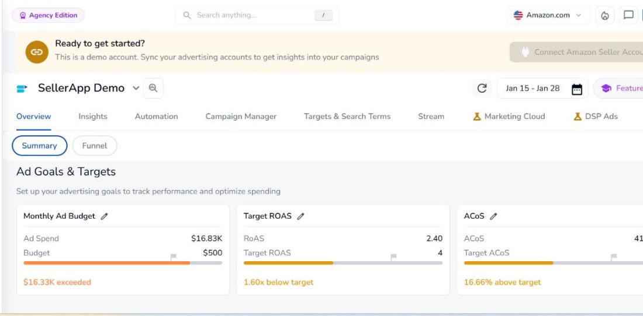Screen dimensions: 643x316
Task: Click the slash shortcut key badge
Action: [324, 15]
